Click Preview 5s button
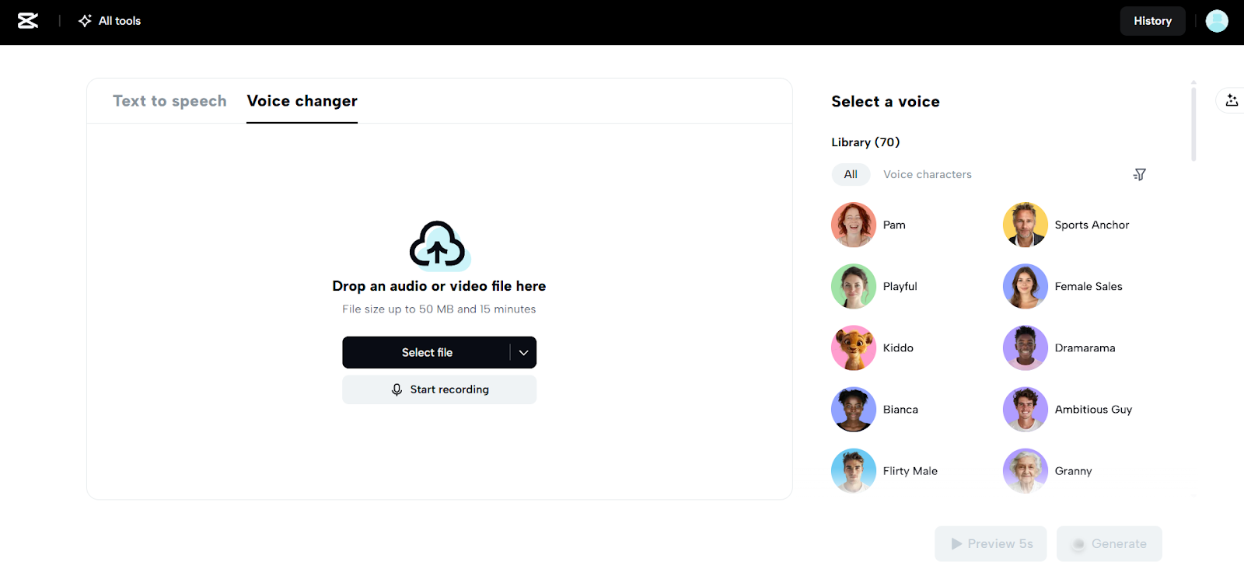The image size is (1244, 583). (x=991, y=543)
